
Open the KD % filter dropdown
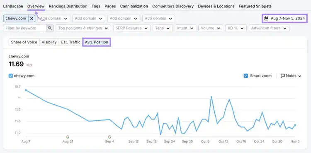click(x=236, y=28)
